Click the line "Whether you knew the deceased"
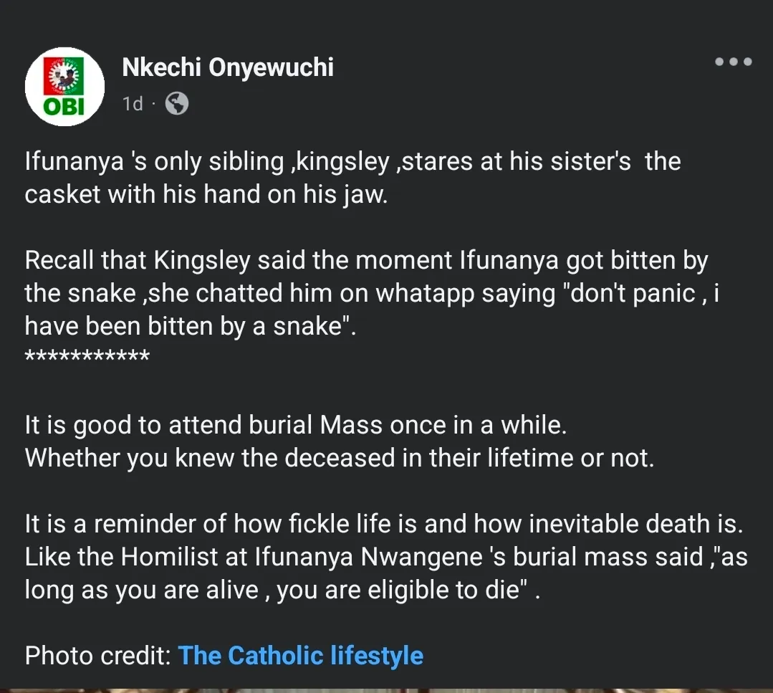This screenshot has width=773, height=693. coord(340,459)
